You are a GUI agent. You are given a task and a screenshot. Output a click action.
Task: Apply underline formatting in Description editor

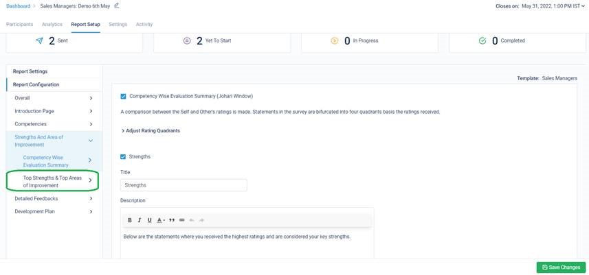(x=150, y=220)
